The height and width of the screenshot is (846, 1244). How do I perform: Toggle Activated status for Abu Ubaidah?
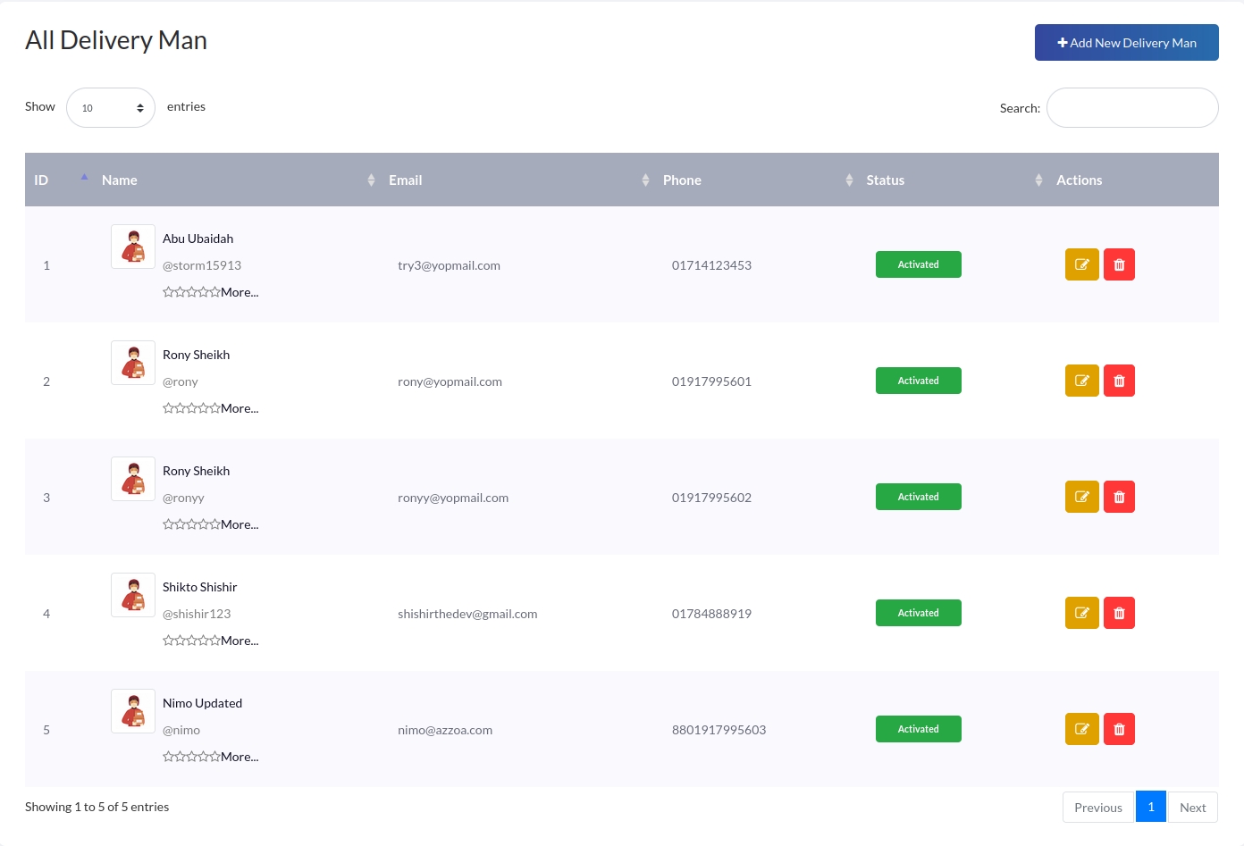tap(918, 264)
